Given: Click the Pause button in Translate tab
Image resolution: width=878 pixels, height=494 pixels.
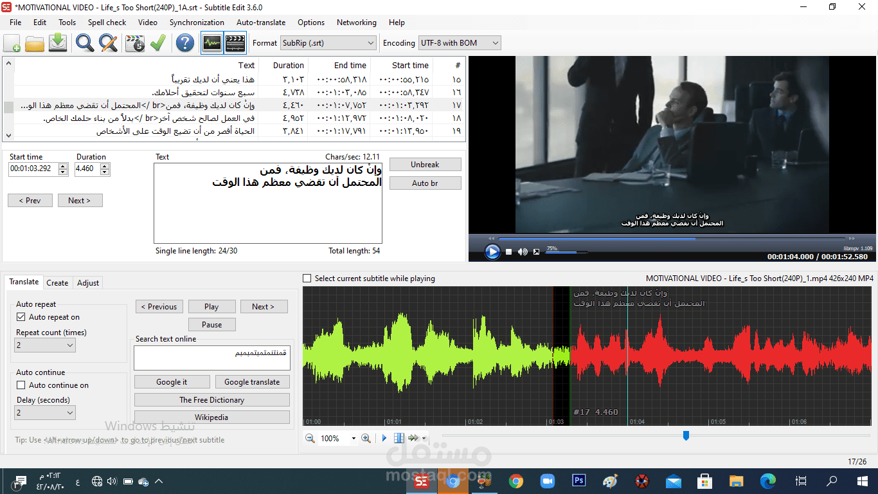Looking at the screenshot, I should (x=212, y=325).
